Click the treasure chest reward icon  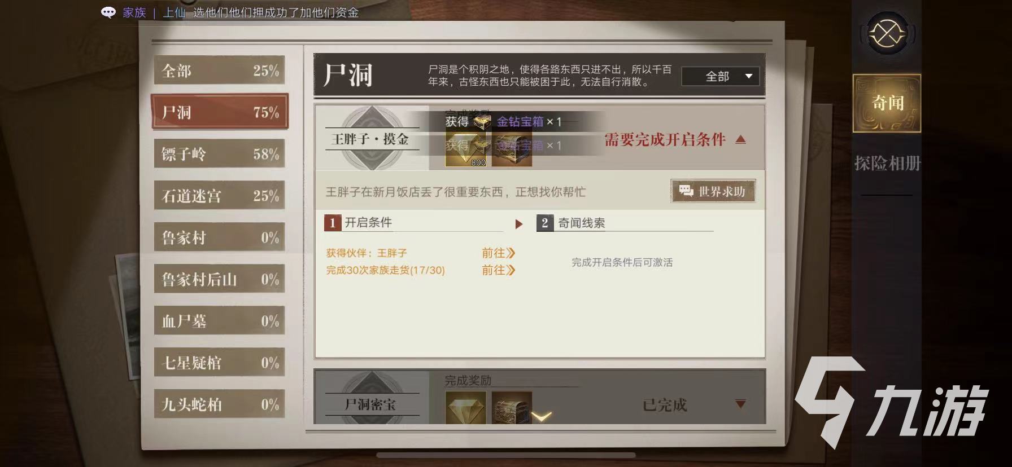click(x=512, y=148)
